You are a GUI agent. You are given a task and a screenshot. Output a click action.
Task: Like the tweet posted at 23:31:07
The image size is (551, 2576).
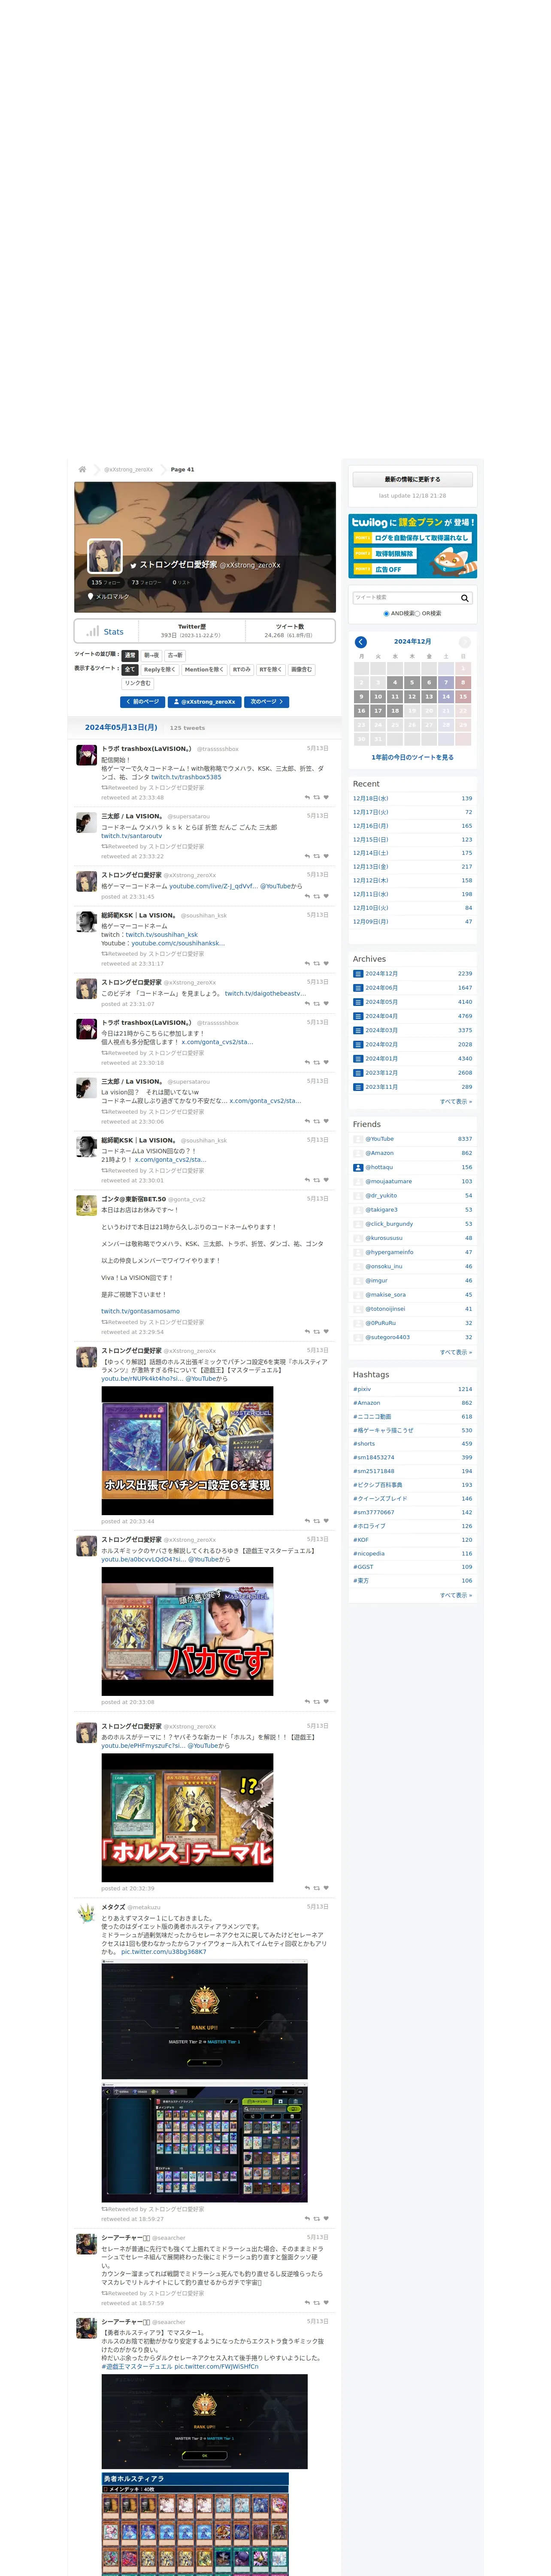tap(326, 1004)
